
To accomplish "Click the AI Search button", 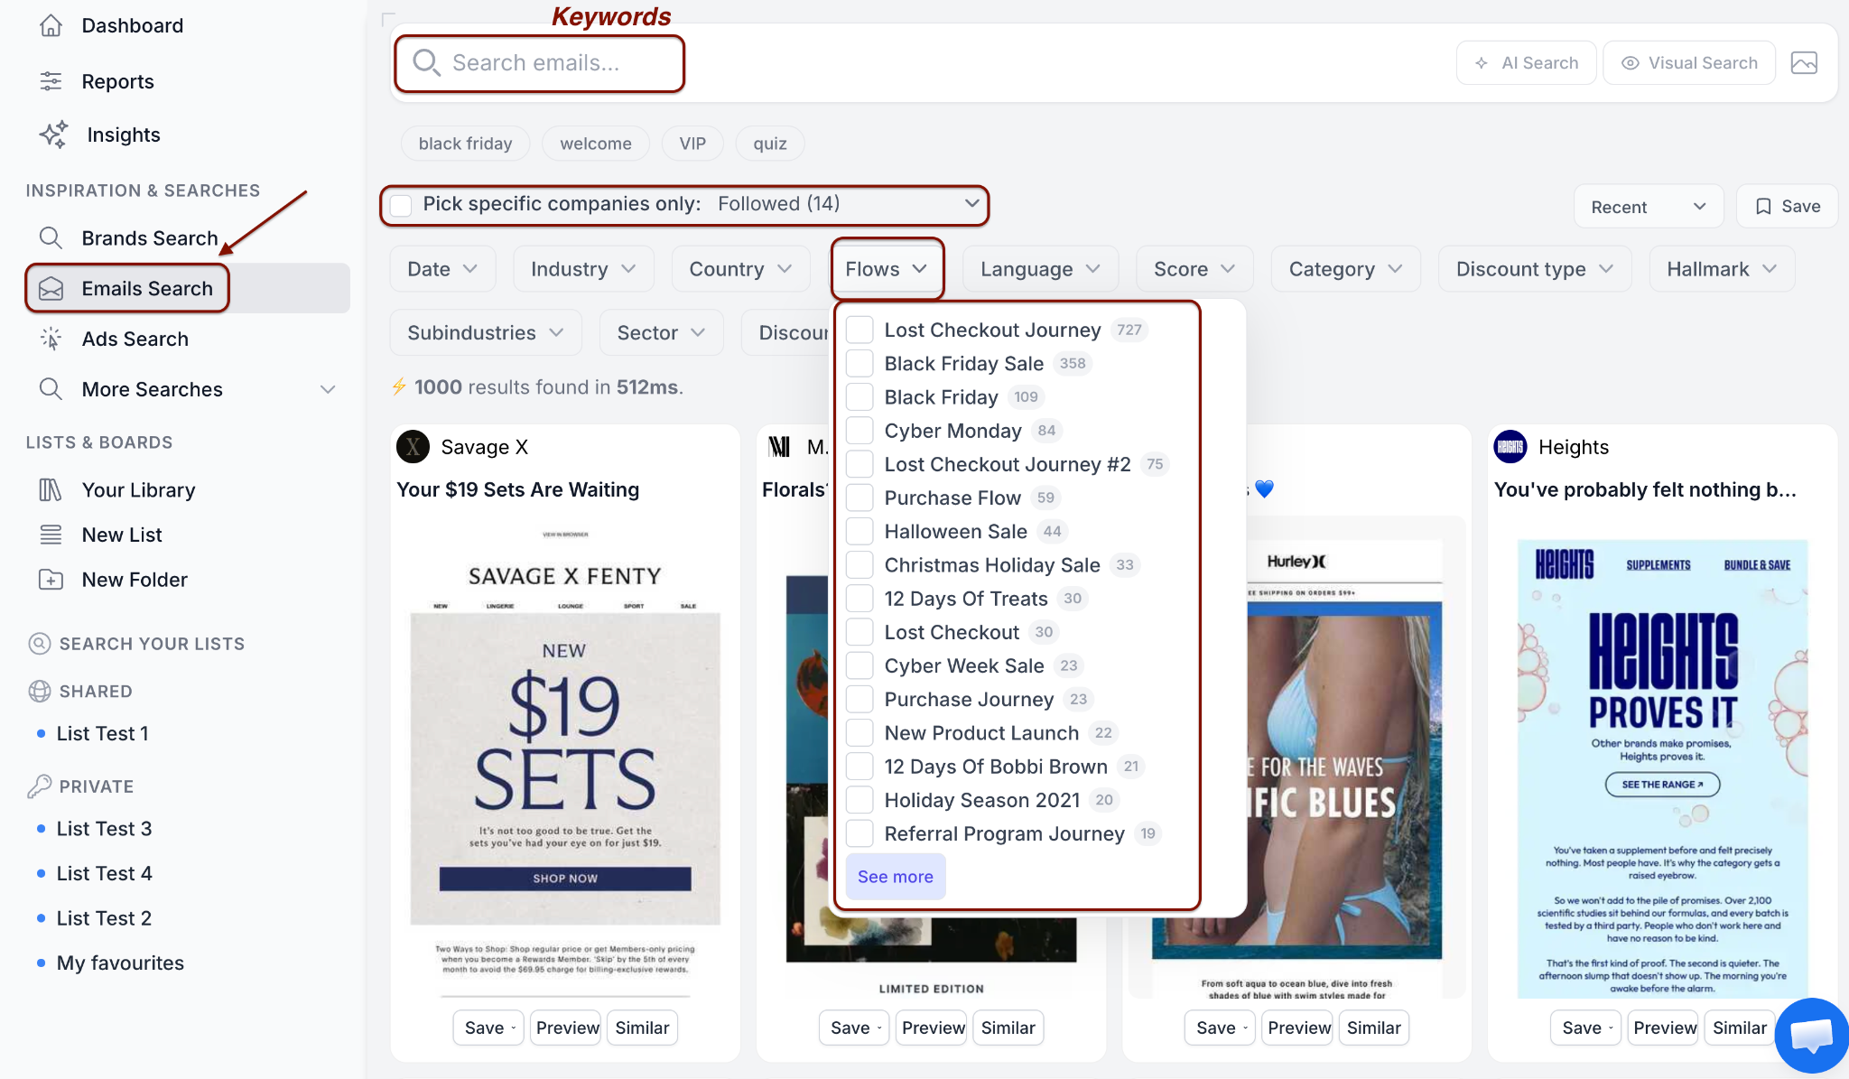I will coord(1526,63).
